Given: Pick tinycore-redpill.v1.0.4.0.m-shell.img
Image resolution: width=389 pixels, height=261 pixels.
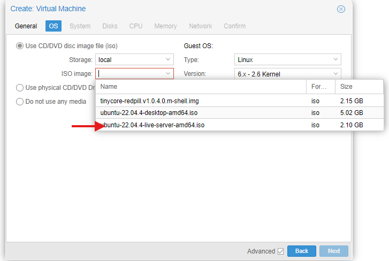Looking at the screenshot, I should tap(240, 101).
